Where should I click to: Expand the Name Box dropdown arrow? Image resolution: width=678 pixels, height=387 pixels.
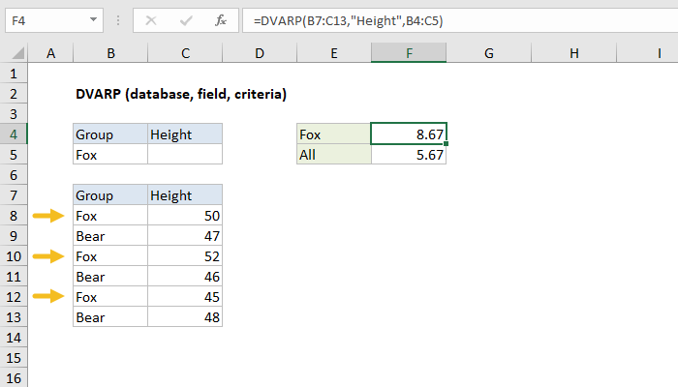93,20
